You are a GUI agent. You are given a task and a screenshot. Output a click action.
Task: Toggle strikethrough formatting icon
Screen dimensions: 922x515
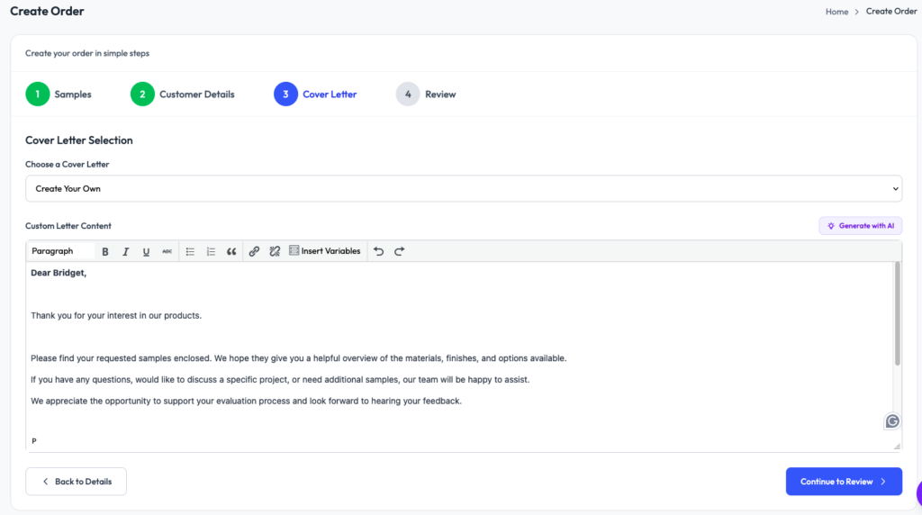[167, 251]
